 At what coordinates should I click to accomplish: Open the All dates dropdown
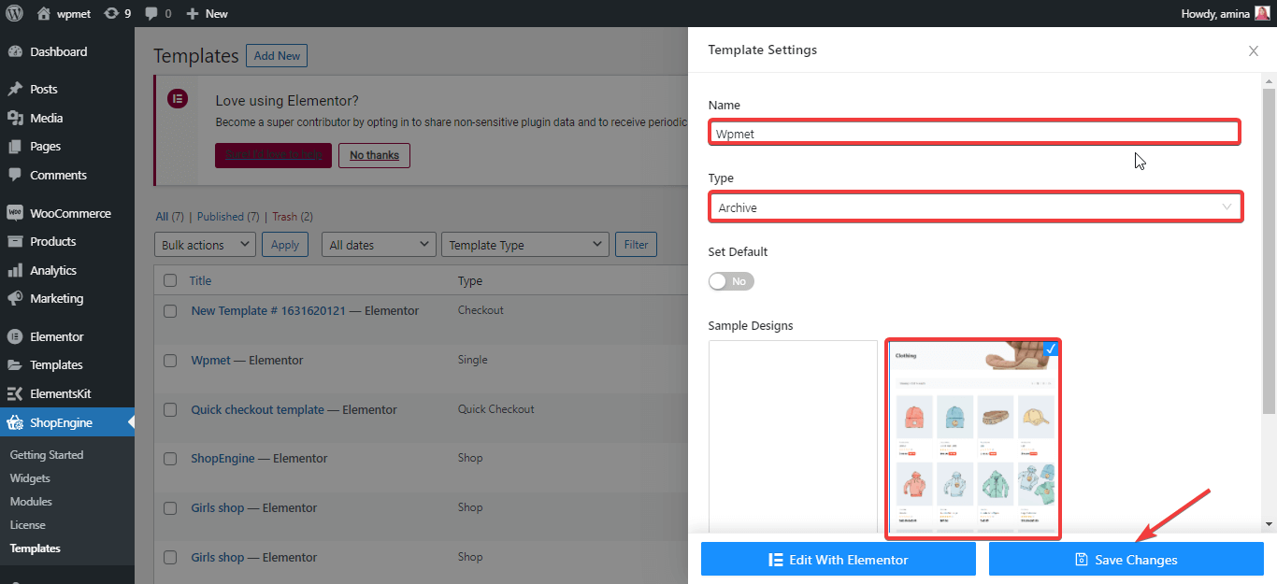point(379,245)
